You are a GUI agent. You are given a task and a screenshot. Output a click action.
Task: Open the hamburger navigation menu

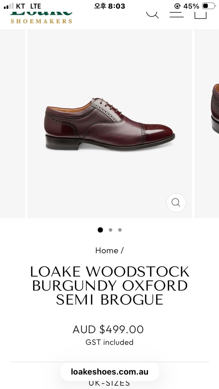pos(177,15)
